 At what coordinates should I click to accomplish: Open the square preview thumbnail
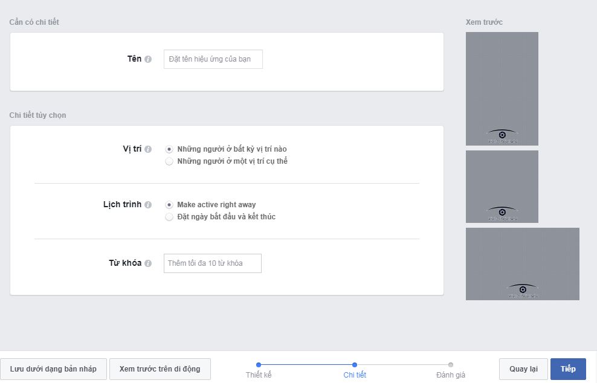pos(502,187)
